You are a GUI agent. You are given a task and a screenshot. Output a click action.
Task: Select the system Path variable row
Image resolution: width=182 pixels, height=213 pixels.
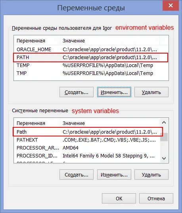tap(87, 132)
